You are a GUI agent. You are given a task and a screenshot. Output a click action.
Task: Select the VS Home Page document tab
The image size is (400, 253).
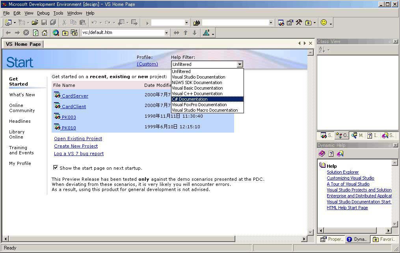(x=23, y=44)
